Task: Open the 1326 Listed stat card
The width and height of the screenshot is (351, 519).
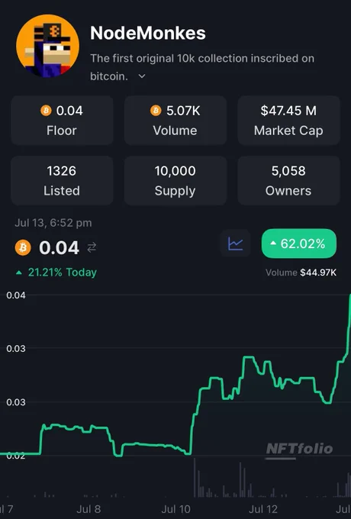Action: [x=62, y=181]
